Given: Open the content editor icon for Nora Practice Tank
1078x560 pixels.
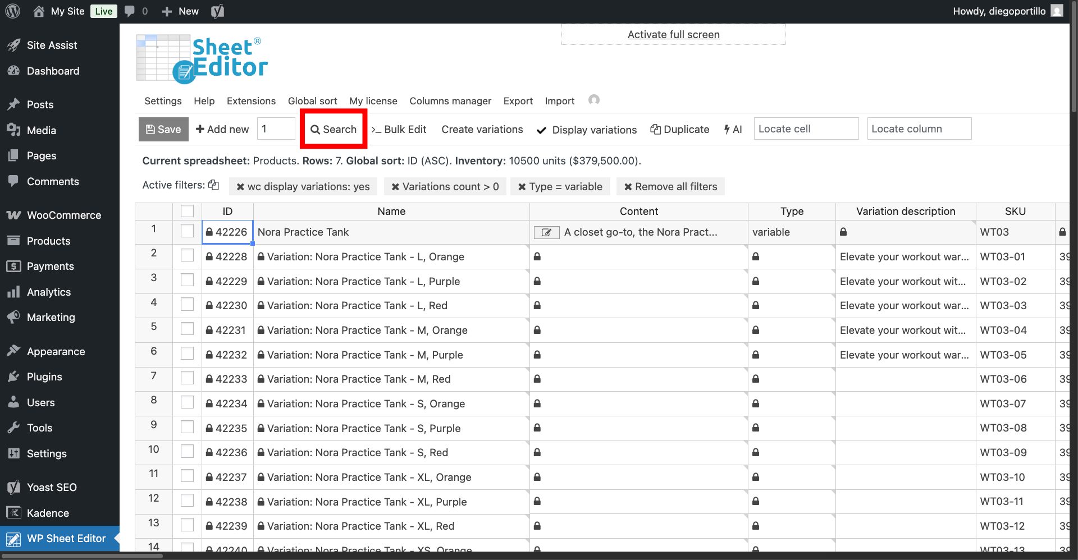Looking at the screenshot, I should tap(546, 232).
